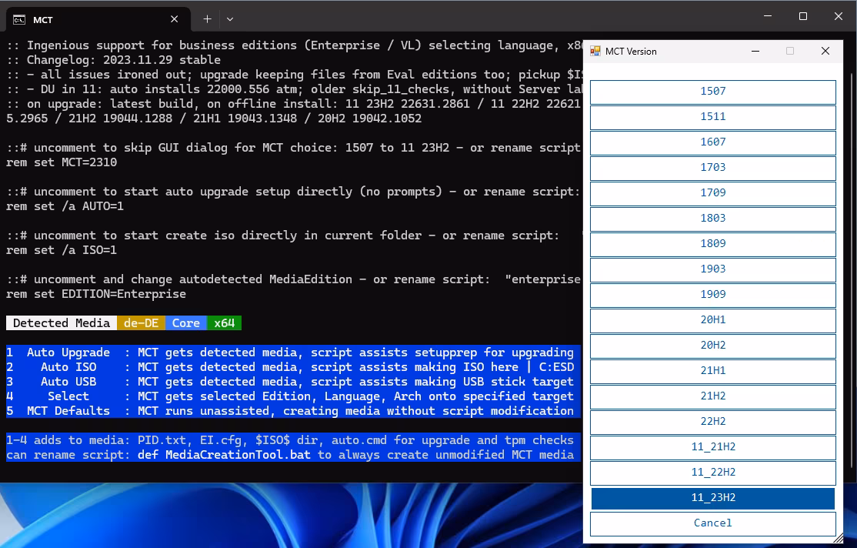Click 'rem set EDITION=Enterprise' line
Image resolution: width=857 pixels, height=548 pixels.
tap(96, 294)
